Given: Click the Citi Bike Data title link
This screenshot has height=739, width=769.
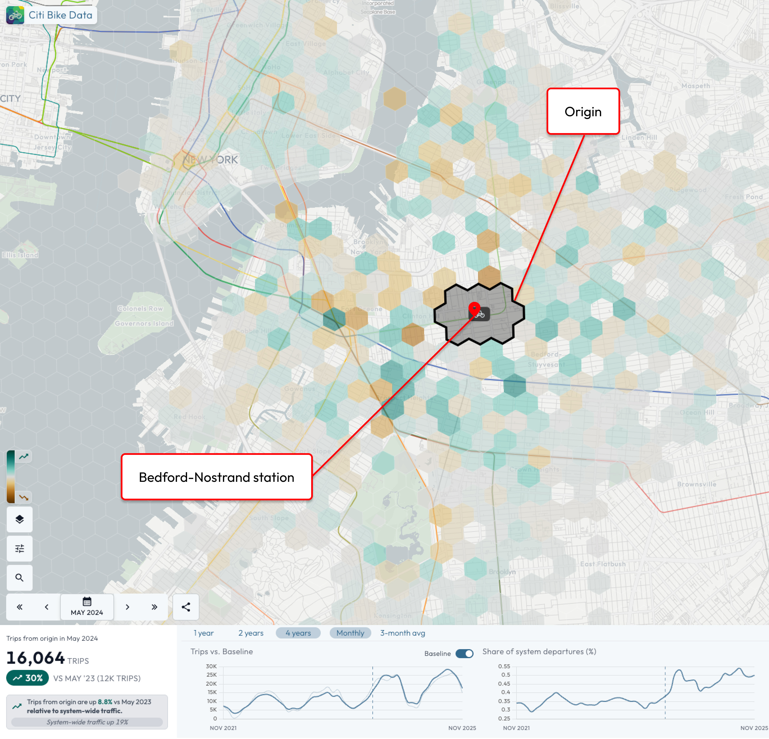Looking at the screenshot, I should [60, 15].
